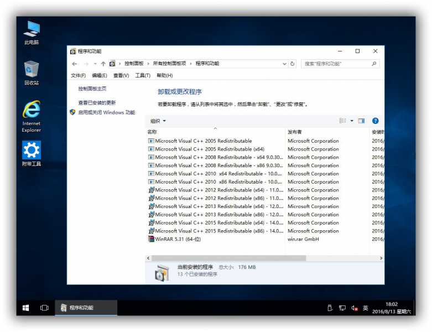The width and height of the screenshot is (432, 332).
Task: Change the list view layout icon
Action: (x=342, y=121)
